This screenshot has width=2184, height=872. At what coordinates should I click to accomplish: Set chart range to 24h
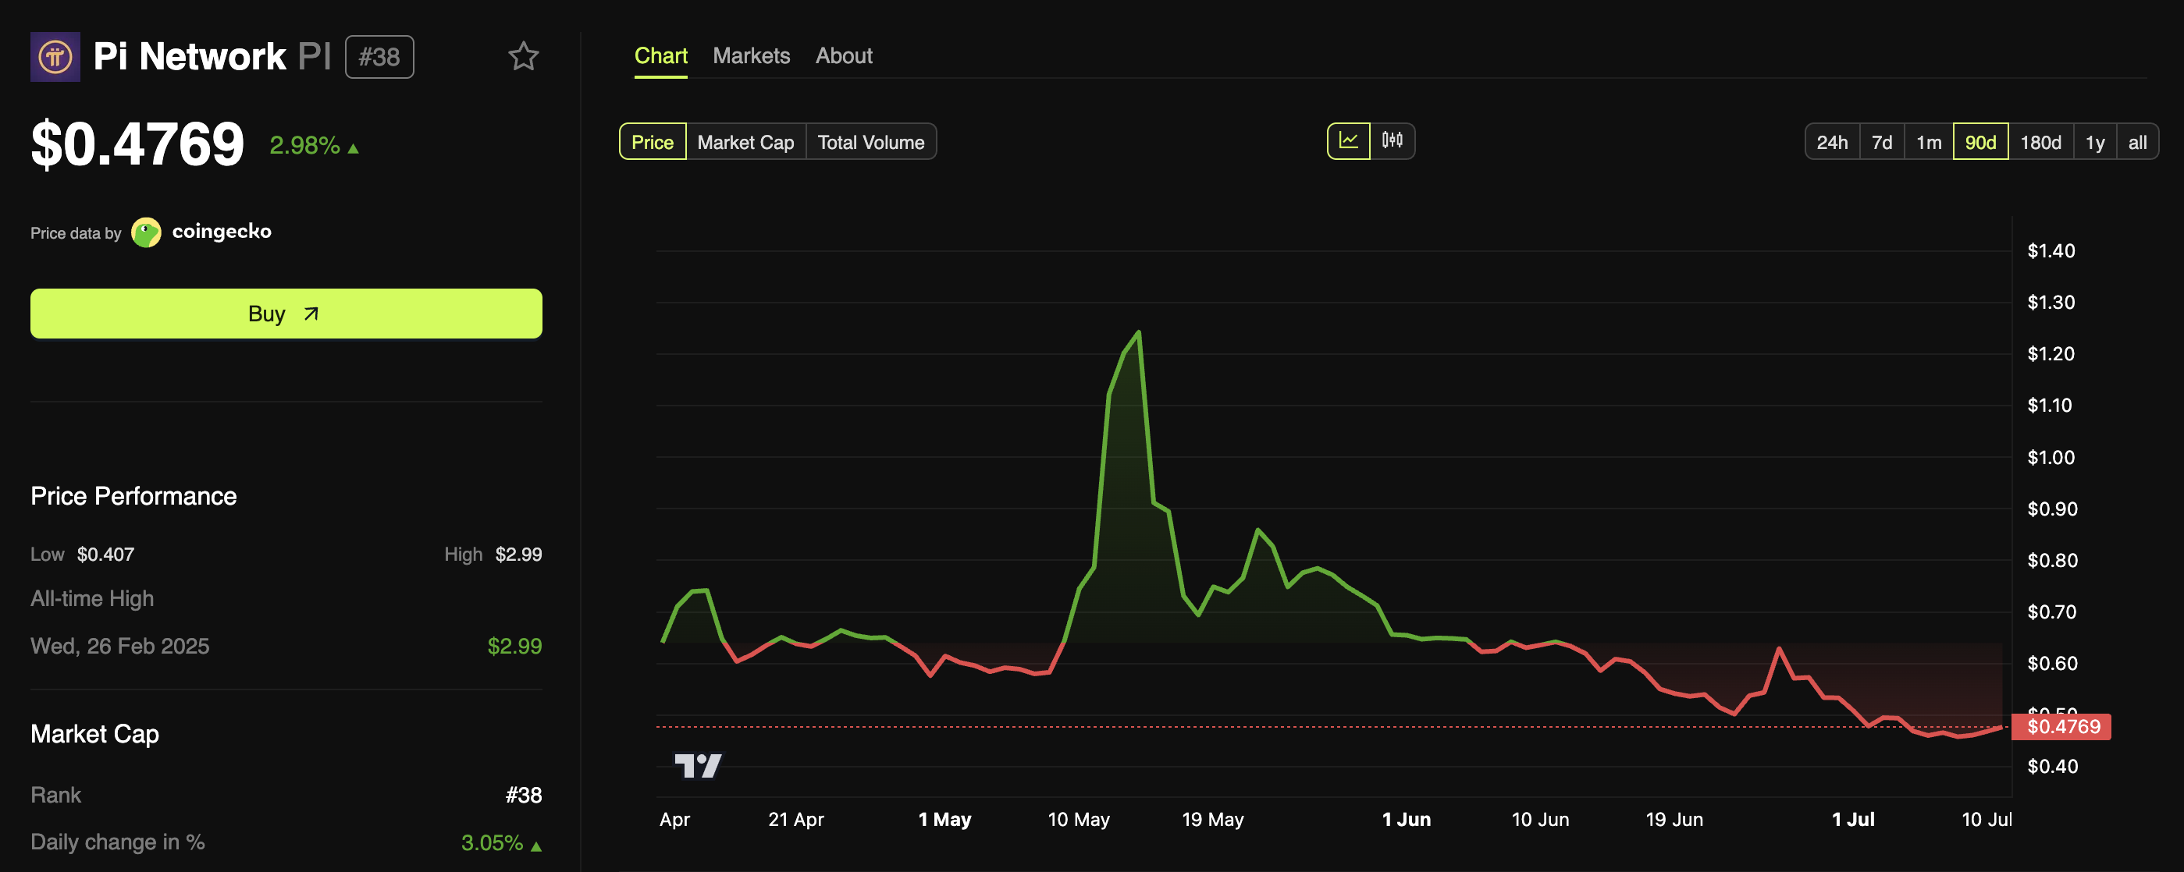[x=1831, y=143]
